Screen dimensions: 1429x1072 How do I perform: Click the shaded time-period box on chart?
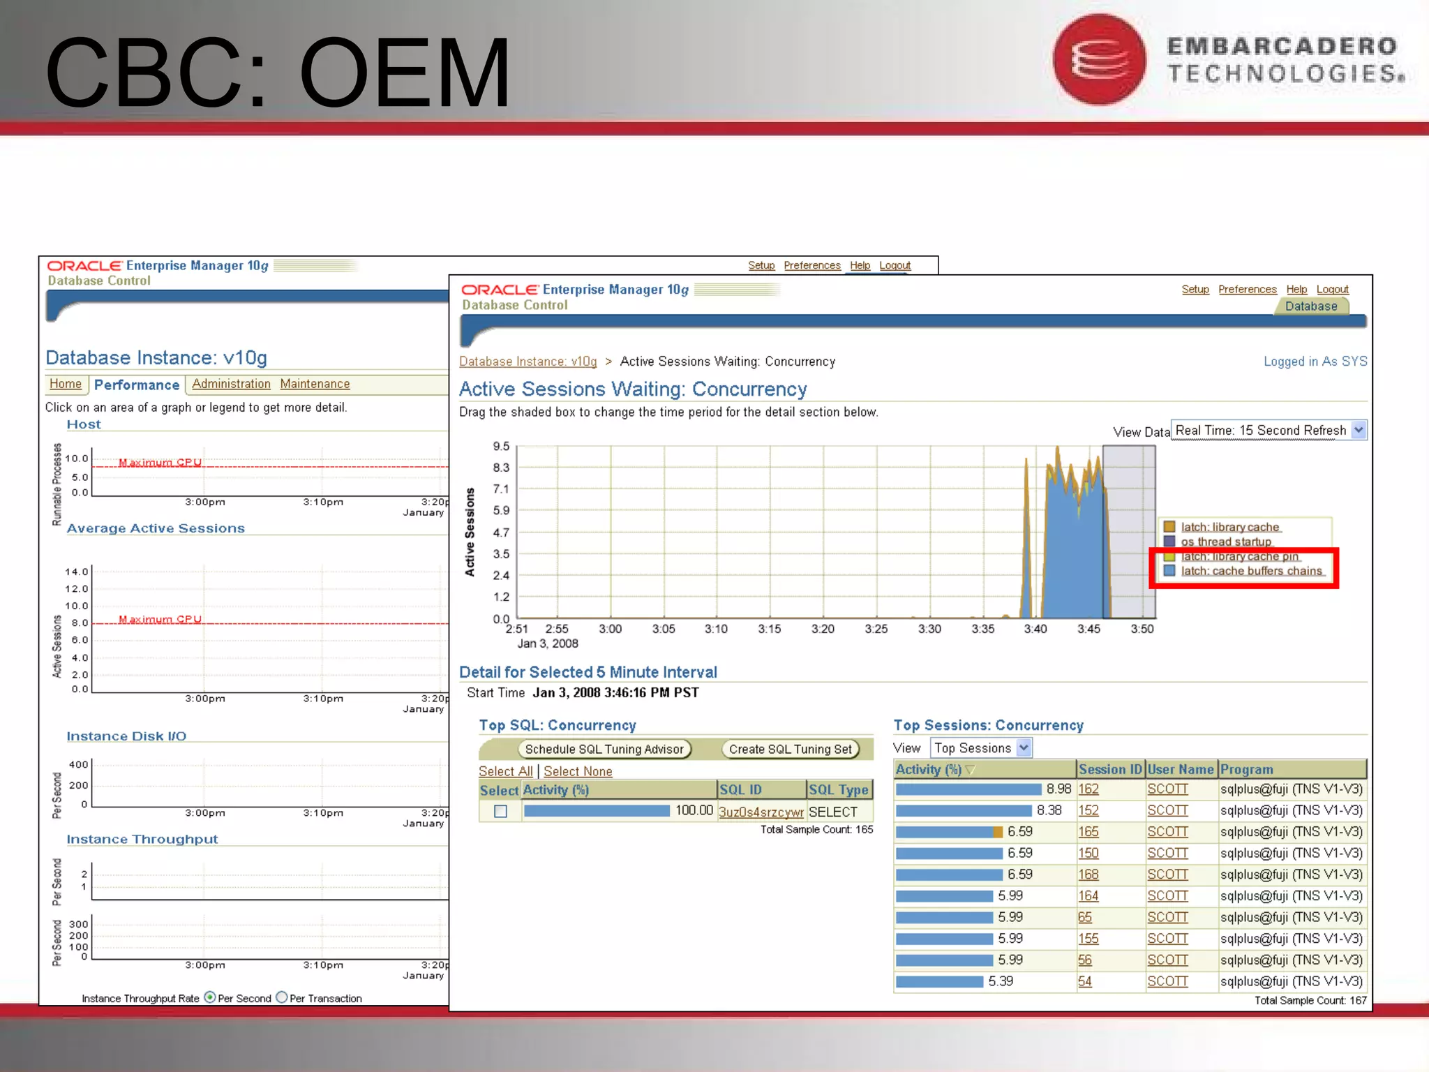point(1129,532)
